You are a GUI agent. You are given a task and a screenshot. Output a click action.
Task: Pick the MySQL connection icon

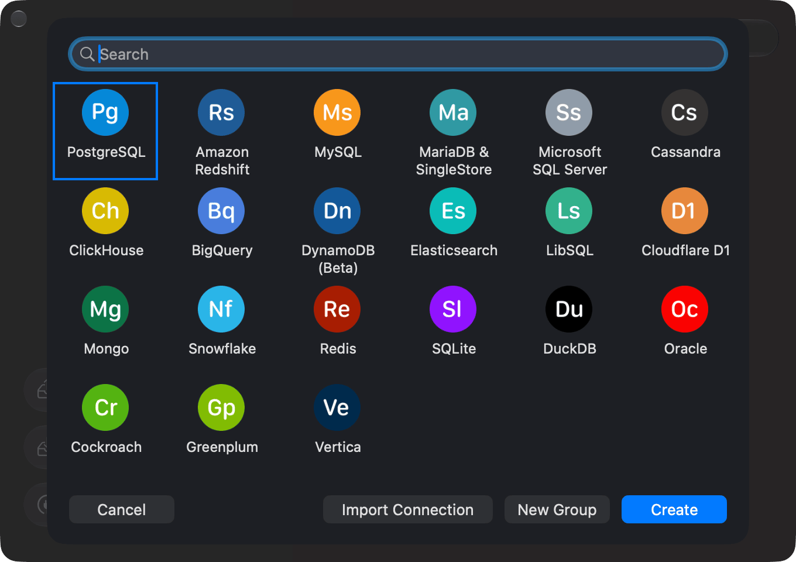pyautogui.click(x=337, y=112)
